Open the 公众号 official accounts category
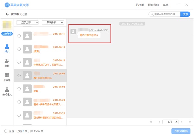The image size is (194, 136). tap(7, 77)
